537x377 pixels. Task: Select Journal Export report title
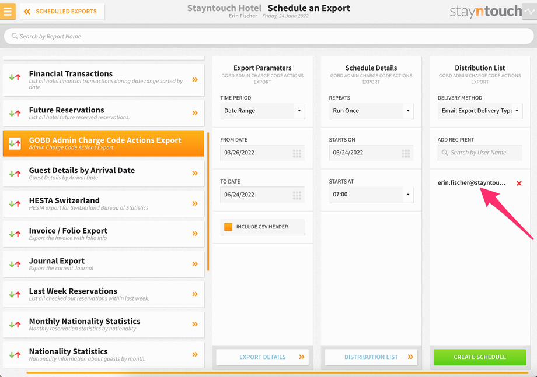tap(57, 261)
